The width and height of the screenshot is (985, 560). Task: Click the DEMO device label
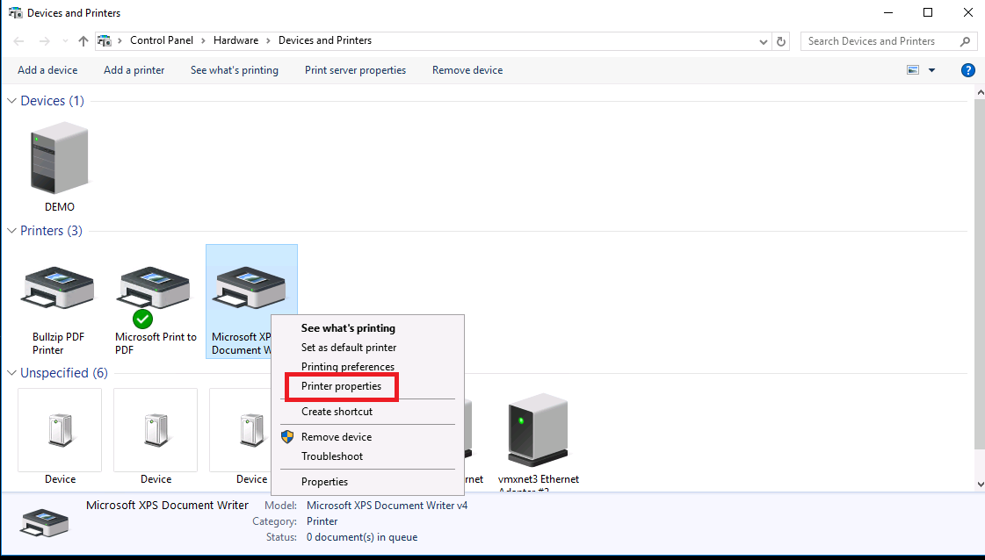pyautogui.click(x=60, y=207)
